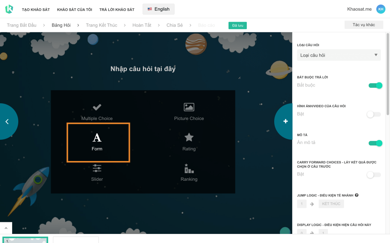Choose the Picture Choice image icon
The width and height of the screenshot is (390, 243).
click(x=189, y=107)
